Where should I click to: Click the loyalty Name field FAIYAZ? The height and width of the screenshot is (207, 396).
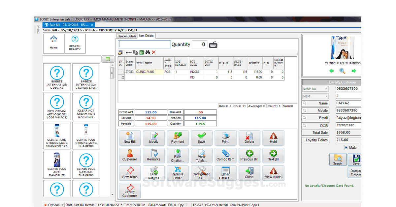coord(348,103)
